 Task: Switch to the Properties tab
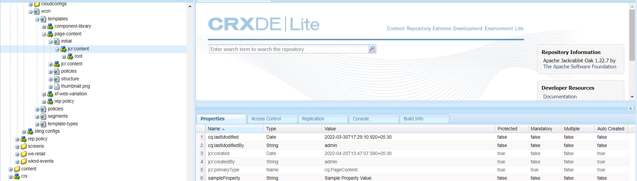(x=221, y=119)
